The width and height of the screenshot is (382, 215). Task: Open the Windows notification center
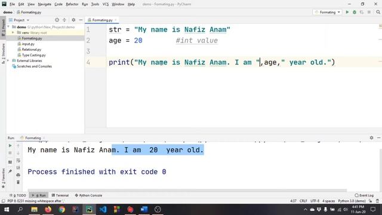coord(373,210)
